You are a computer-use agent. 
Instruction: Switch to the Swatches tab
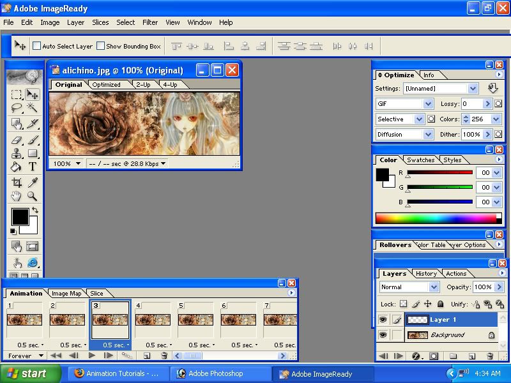click(420, 160)
